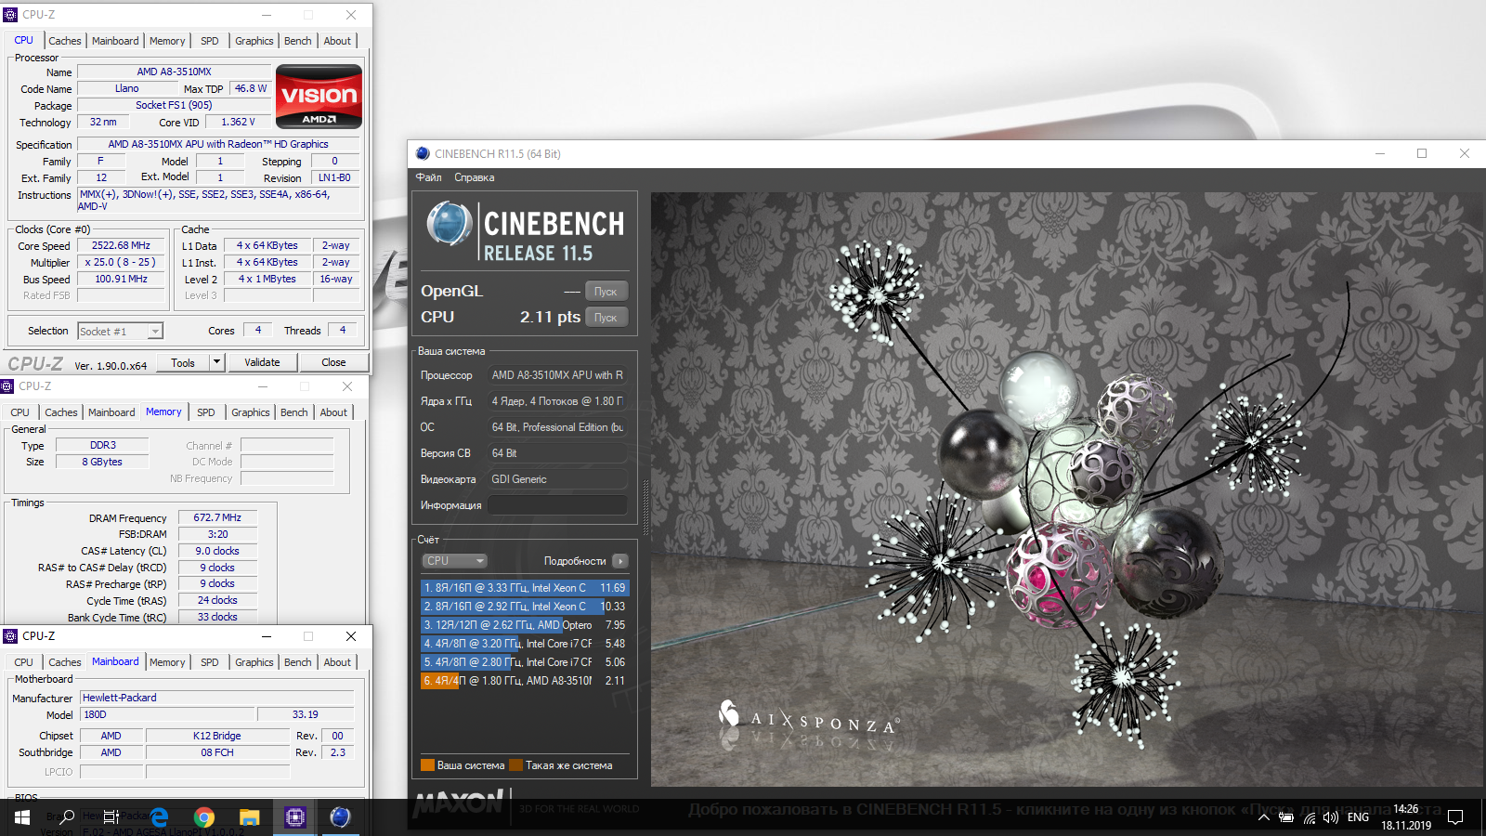Open the taskbar clock and date
Viewport: 1486px width, 836px height.
[1406, 817]
